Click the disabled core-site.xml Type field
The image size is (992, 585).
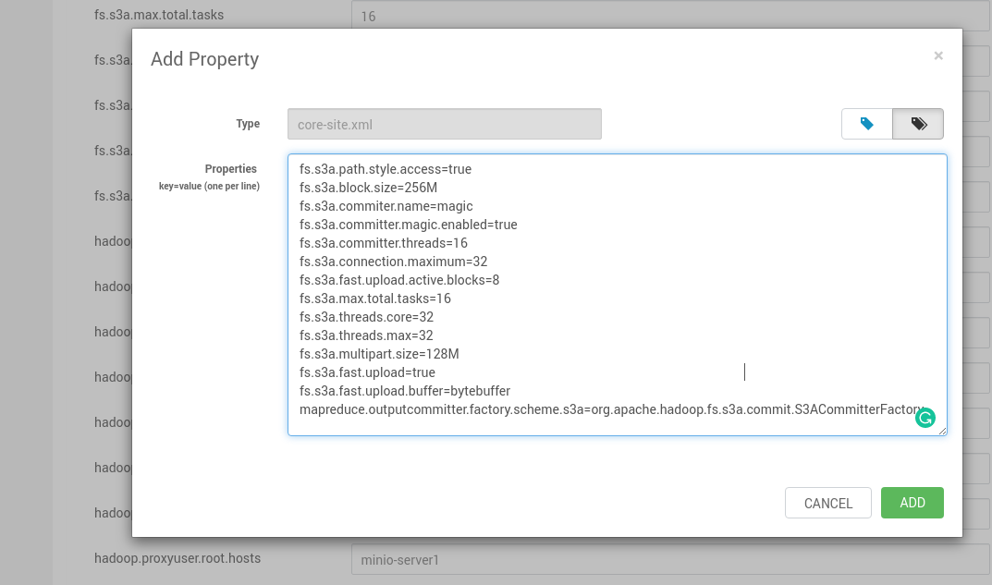tap(444, 124)
